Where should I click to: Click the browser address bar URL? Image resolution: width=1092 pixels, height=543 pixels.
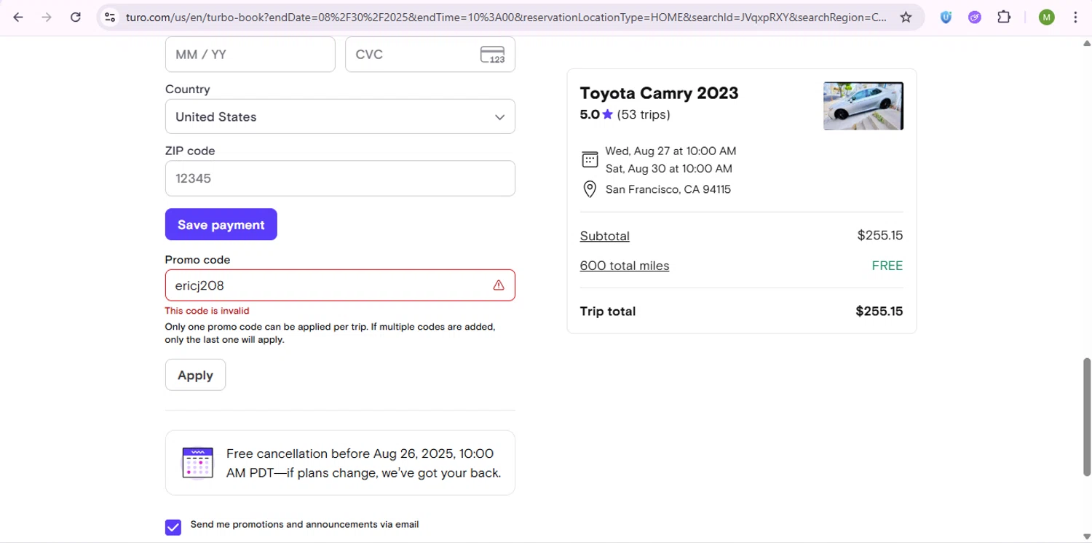pyautogui.click(x=506, y=17)
